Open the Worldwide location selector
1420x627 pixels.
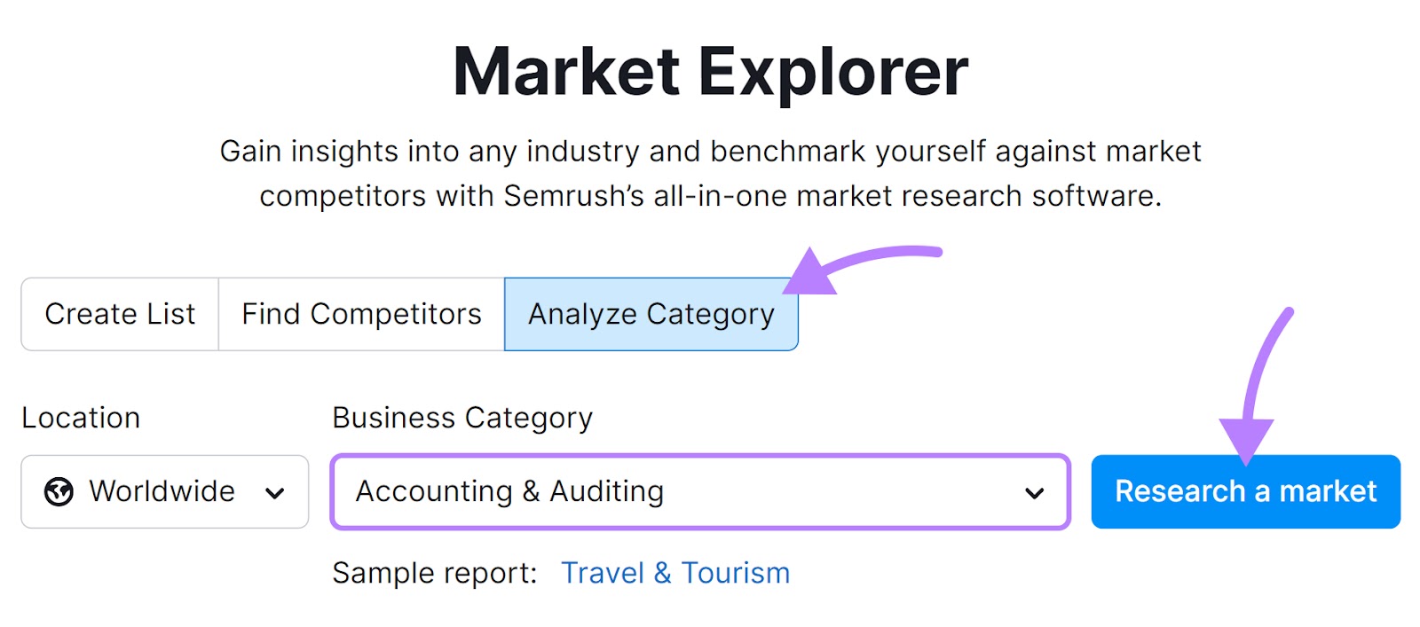coord(164,491)
